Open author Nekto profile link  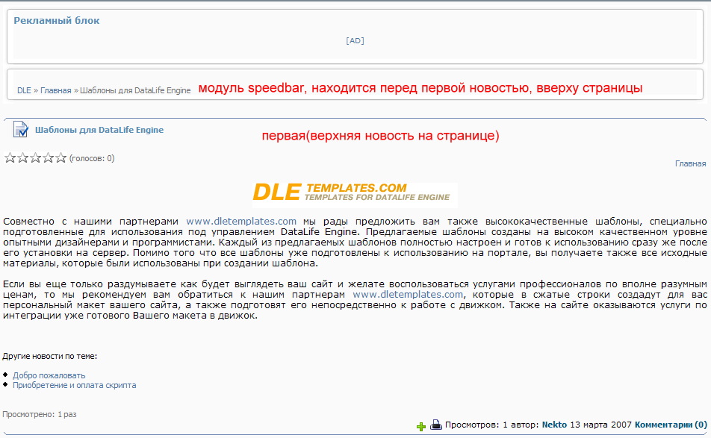tap(554, 425)
